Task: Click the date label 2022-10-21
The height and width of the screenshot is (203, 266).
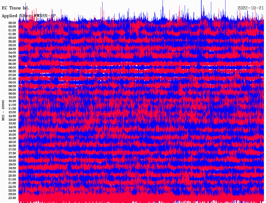Action: point(250,8)
